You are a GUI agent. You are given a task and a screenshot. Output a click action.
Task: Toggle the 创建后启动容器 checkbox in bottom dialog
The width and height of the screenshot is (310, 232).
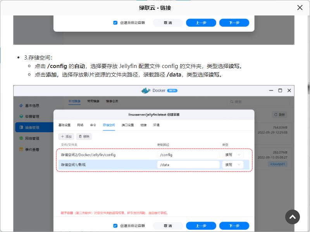coord(115,226)
